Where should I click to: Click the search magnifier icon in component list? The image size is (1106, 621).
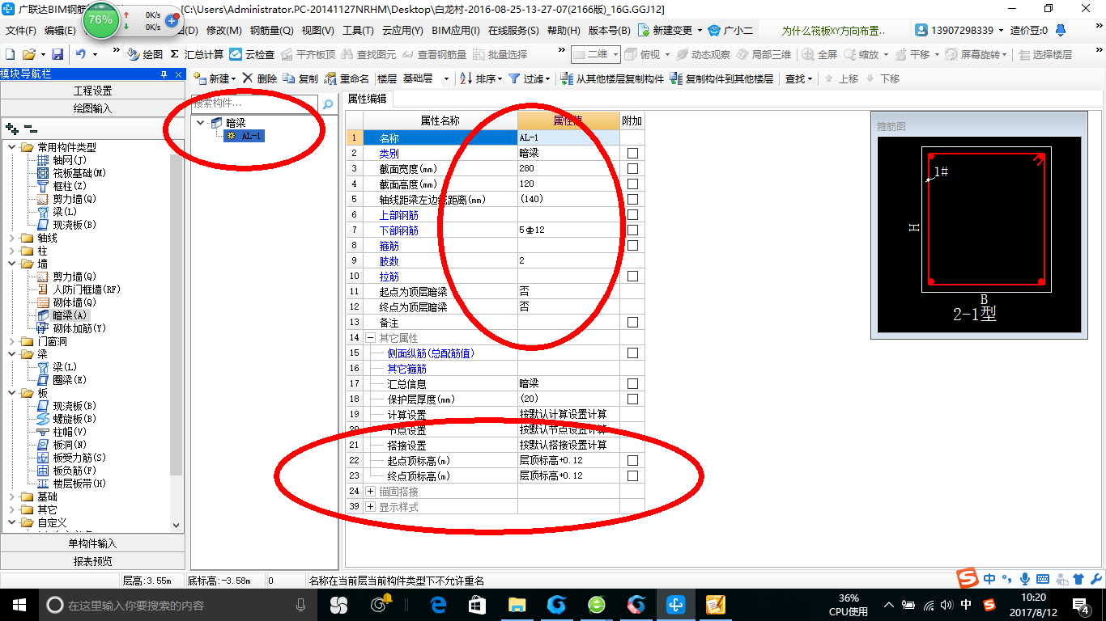[x=328, y=104]
